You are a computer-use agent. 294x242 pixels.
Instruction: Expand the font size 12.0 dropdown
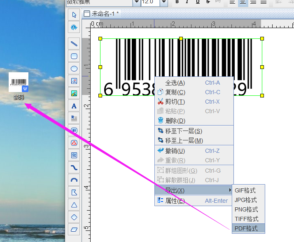[x=164, y=2]
